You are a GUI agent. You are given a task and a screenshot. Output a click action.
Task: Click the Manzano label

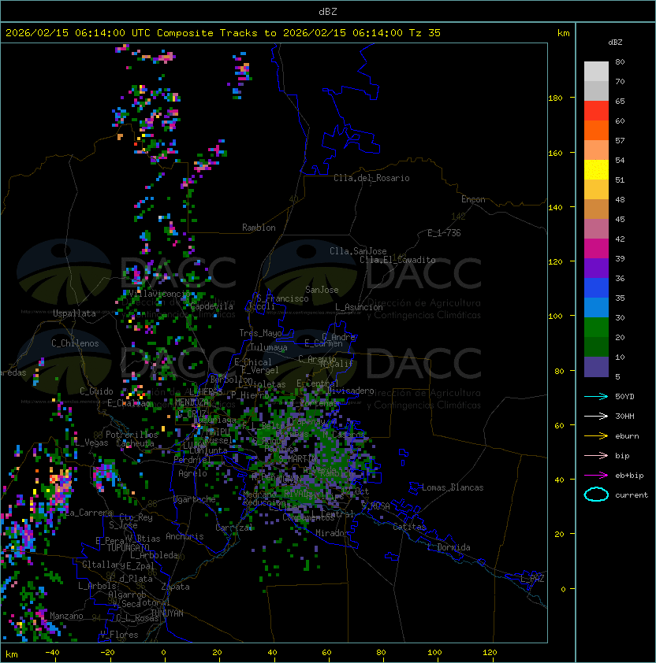(66, 616)
